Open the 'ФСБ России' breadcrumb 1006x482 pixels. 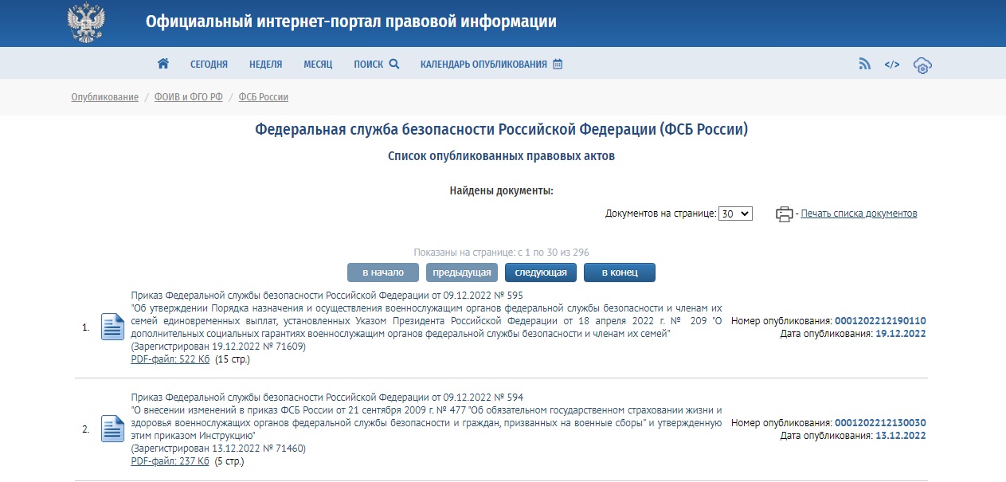tap(264, 97)
